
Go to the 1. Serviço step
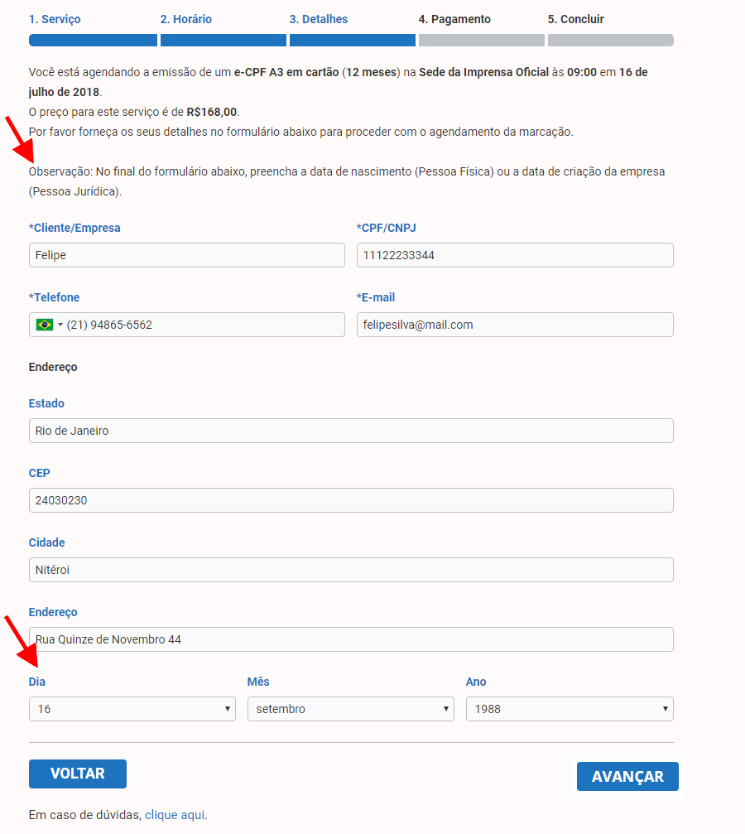pyautogui.click(x=55, y=19)
